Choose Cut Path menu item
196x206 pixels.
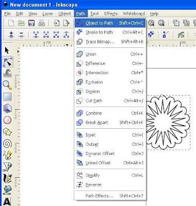(x=110, y=101)
